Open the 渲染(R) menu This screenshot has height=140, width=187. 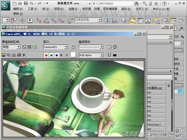click(x=126, y=9)
